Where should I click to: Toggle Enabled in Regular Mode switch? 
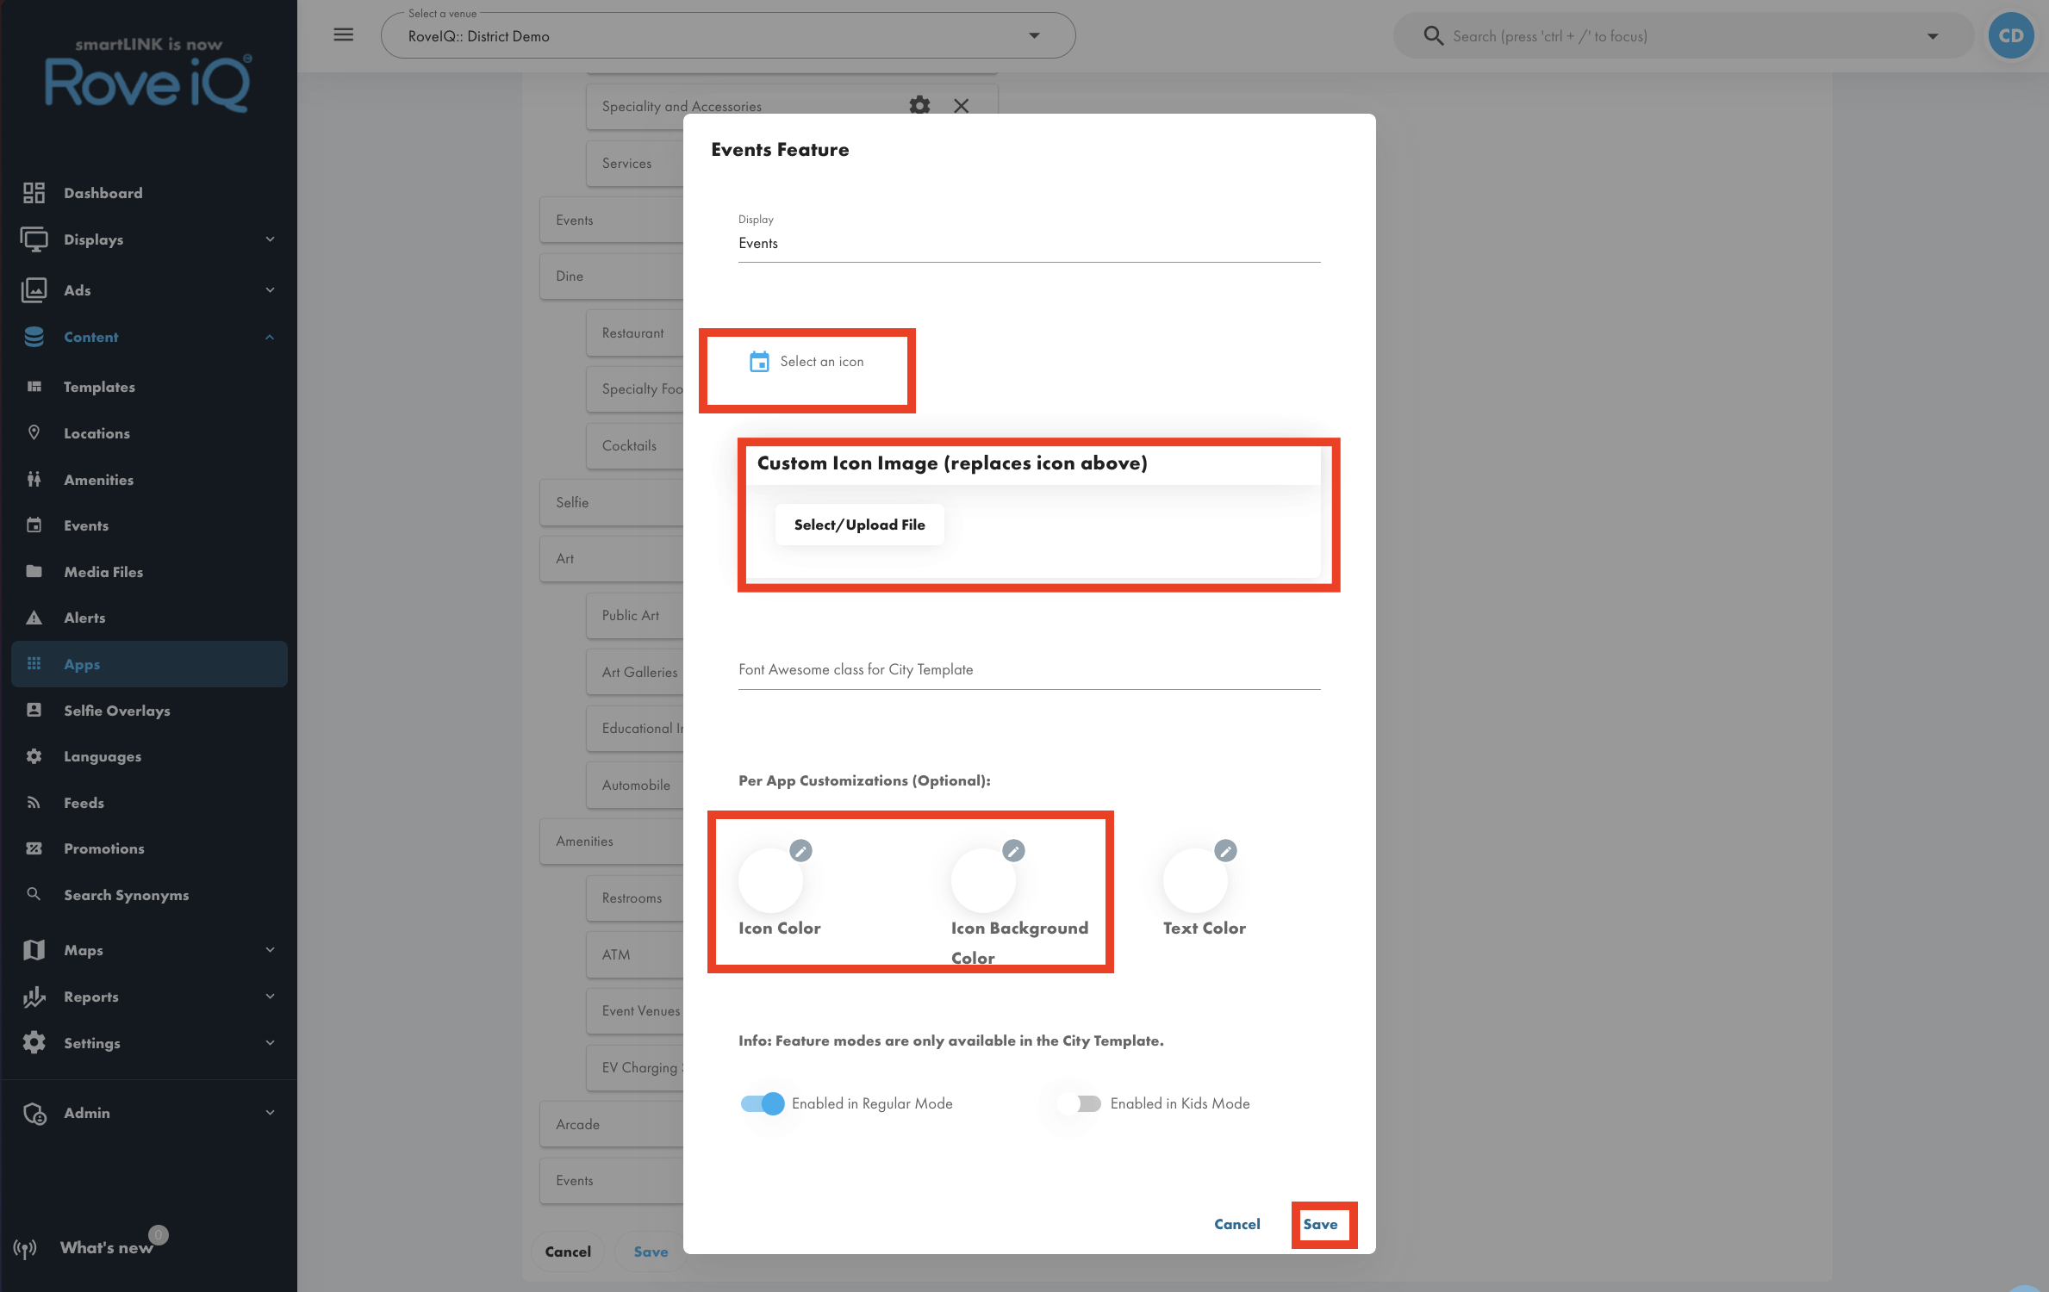pos(762,1103)
